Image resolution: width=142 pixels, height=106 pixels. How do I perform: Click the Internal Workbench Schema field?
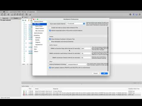point(77,64)
